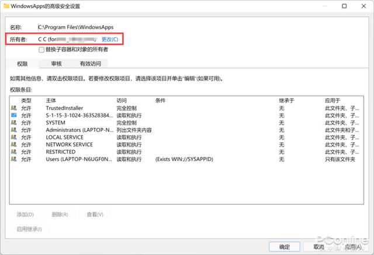Viewport: 374px width, 255px height.
Task: Click the 更改(C) owner link
Action: pyautogui.click(x=110, y=39)
